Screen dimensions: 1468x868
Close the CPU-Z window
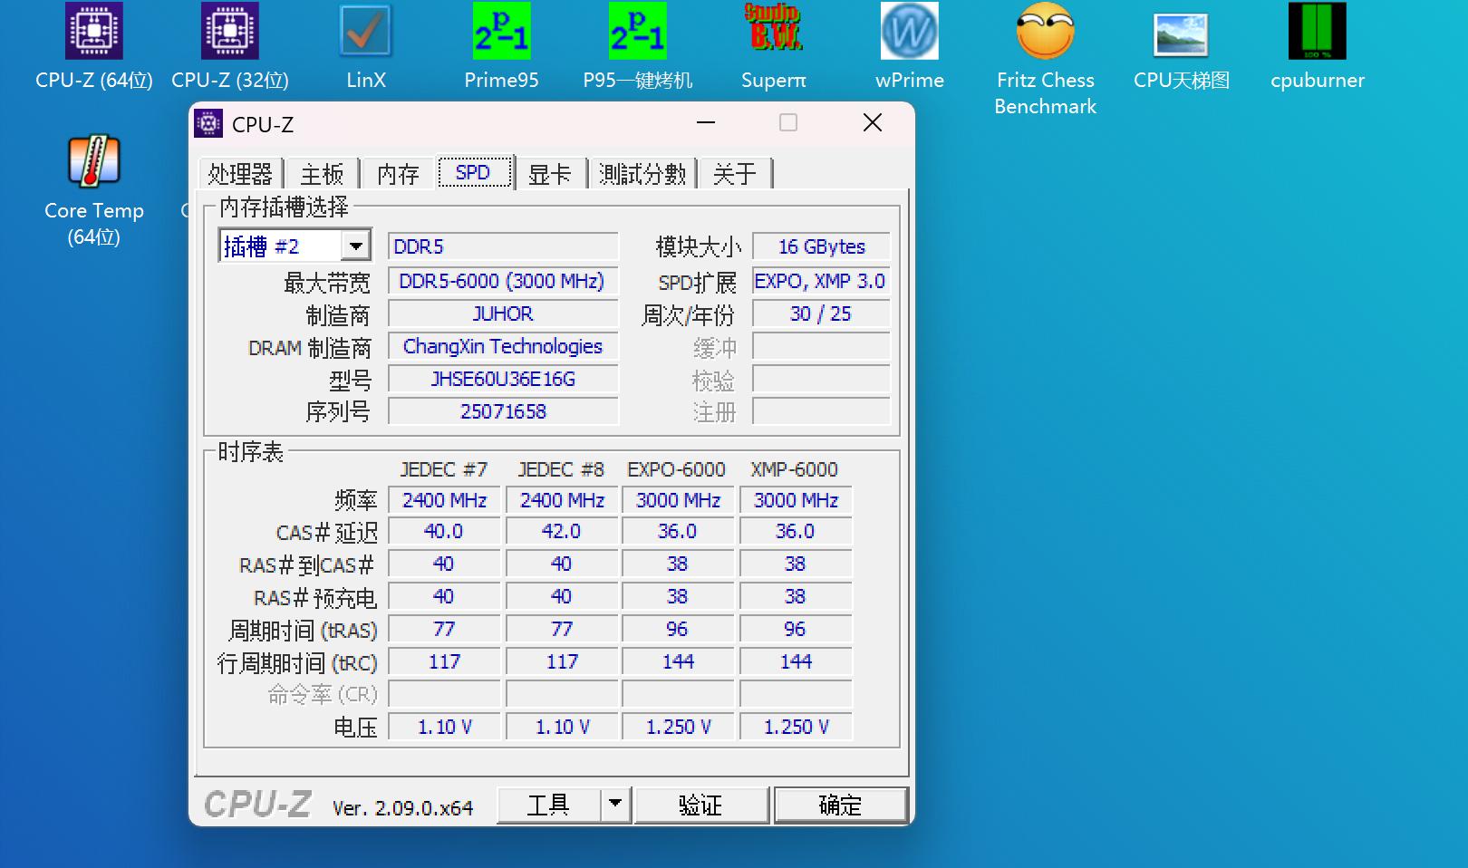[x=873, y=122]
